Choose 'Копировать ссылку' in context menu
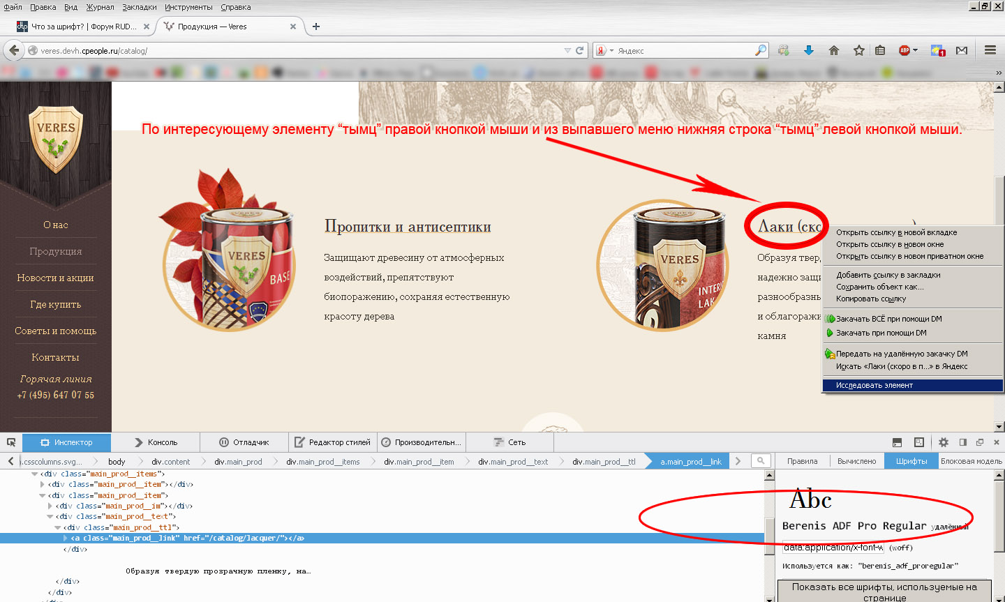This screenshot has height=602, width=1005. pos(913,299)
